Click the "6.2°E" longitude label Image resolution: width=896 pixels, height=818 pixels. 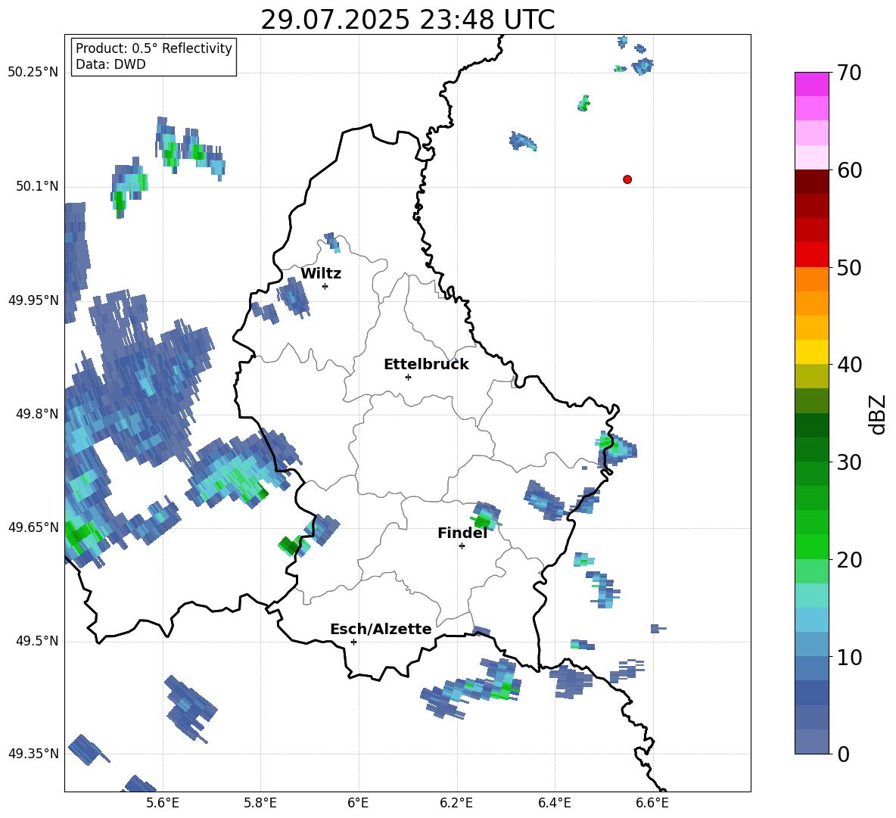(456, 803)
